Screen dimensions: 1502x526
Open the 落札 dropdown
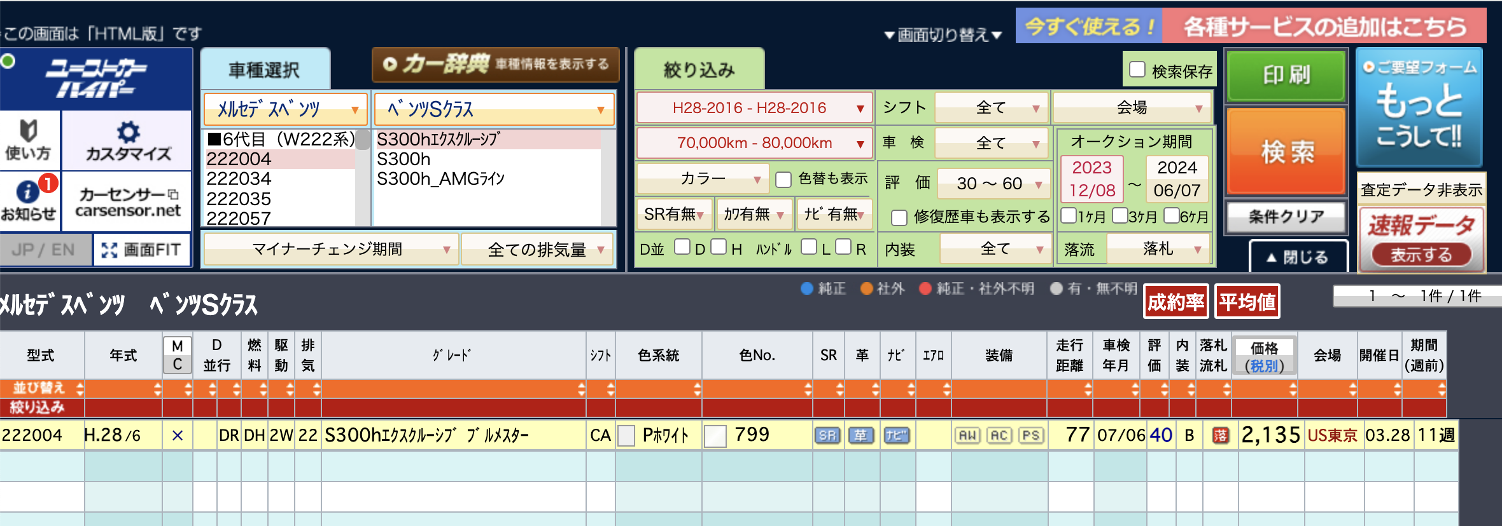point(1158,249)
